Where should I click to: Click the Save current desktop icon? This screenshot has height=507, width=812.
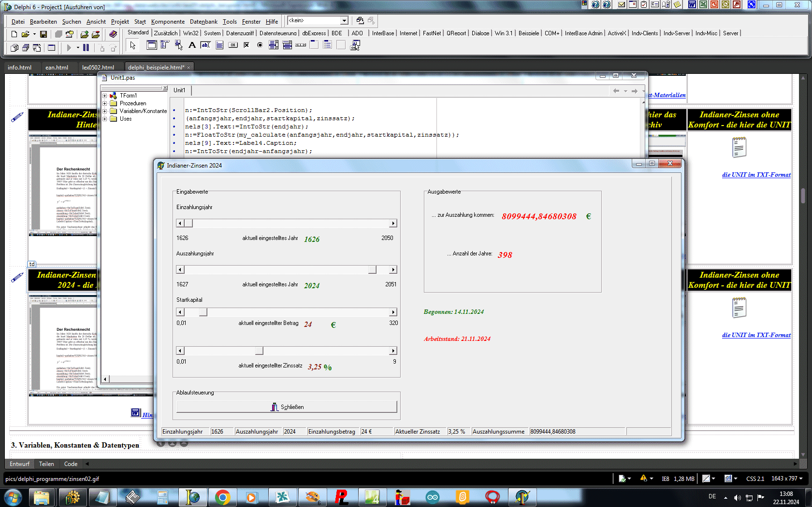(360, 20)
